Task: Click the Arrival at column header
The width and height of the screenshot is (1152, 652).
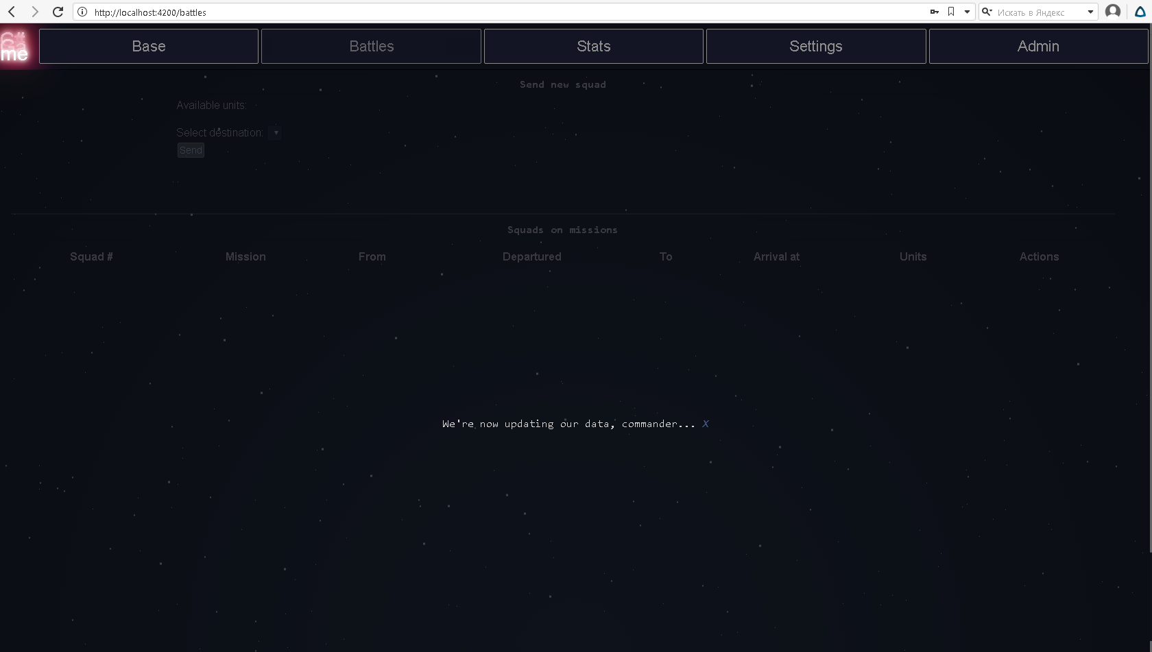Action: click(x=776, y=256)
